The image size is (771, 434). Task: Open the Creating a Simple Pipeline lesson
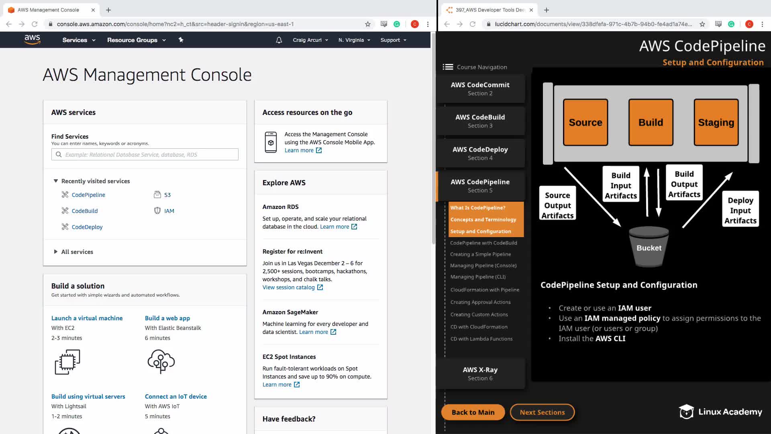tap(480, 254)
